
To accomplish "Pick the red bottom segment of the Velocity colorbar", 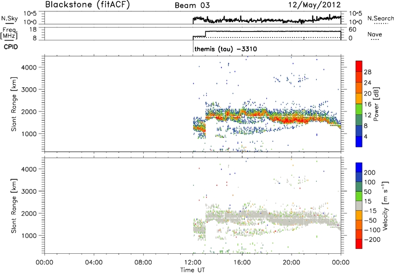I will [x=359, y=244].
